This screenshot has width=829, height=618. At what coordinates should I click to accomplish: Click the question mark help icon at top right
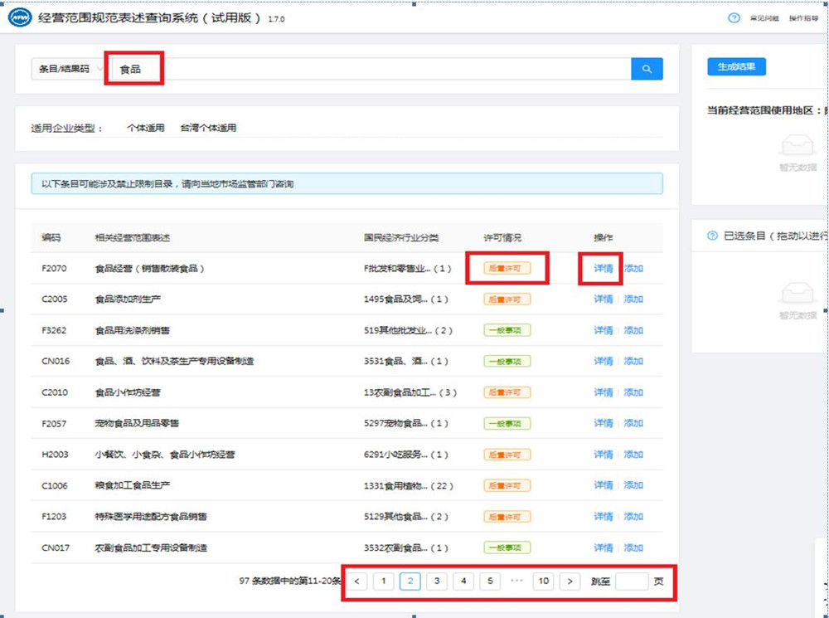[x=734, y=18]
